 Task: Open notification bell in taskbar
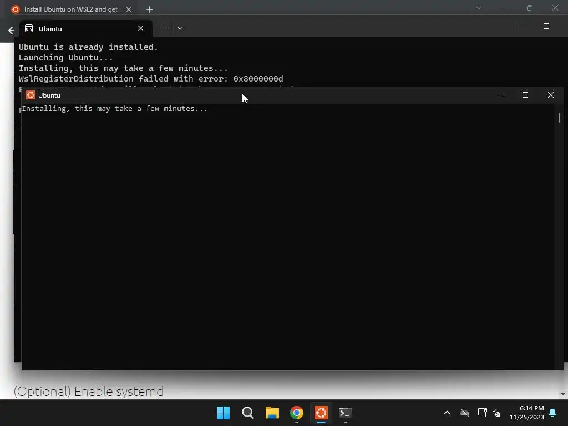coord(552,413)
